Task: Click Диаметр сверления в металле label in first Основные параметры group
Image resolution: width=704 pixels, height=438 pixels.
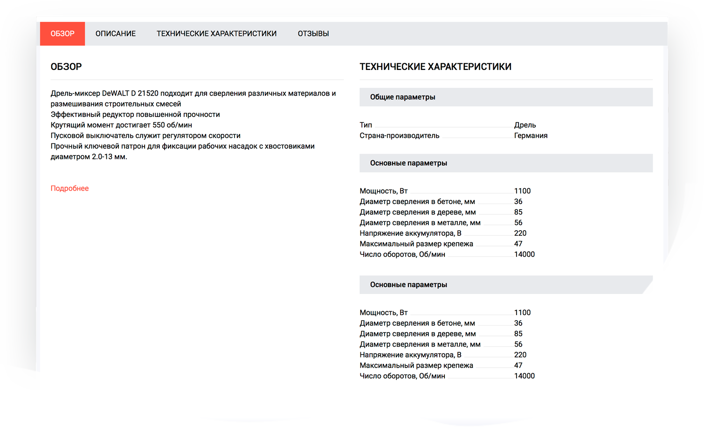Action: coord(420,223)
